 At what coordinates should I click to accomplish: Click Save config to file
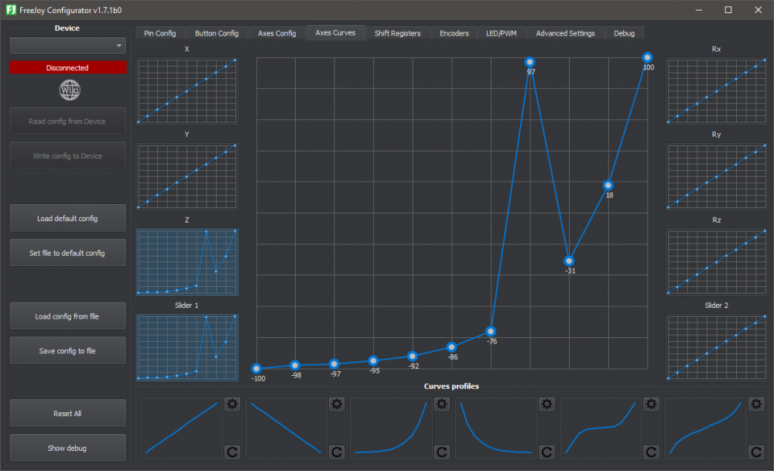67,350
